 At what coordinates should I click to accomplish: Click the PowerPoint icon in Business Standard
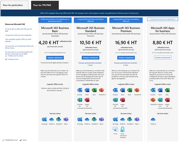(101, 90)
